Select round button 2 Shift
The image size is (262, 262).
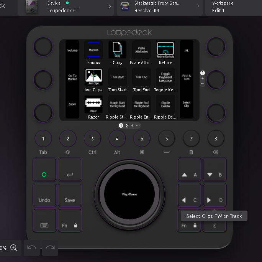coord(68,139)
